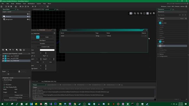Uncheck instance inst_1123D18F checkbox
The image size is (189, 106).
pos(3,56)
